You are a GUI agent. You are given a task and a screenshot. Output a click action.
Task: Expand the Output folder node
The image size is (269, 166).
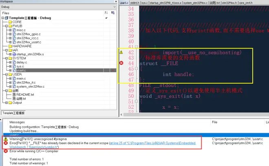[7, 103]
